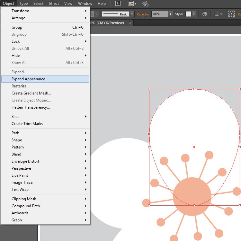Open the graphic Style dropdown arrow

[x=194, y=14]
